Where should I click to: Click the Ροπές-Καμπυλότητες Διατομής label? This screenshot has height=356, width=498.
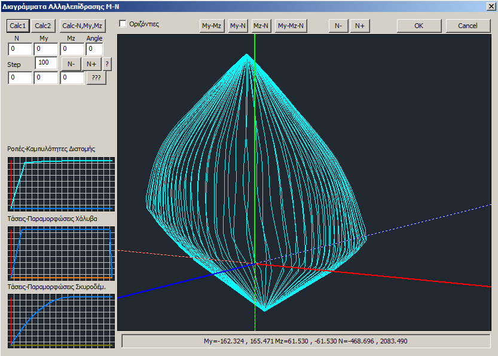click(51, 149)
